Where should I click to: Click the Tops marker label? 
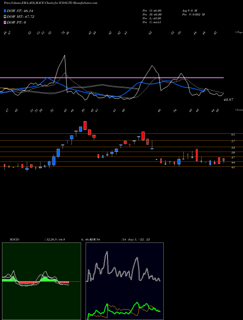pyautogui.click(x=239, y=32)
